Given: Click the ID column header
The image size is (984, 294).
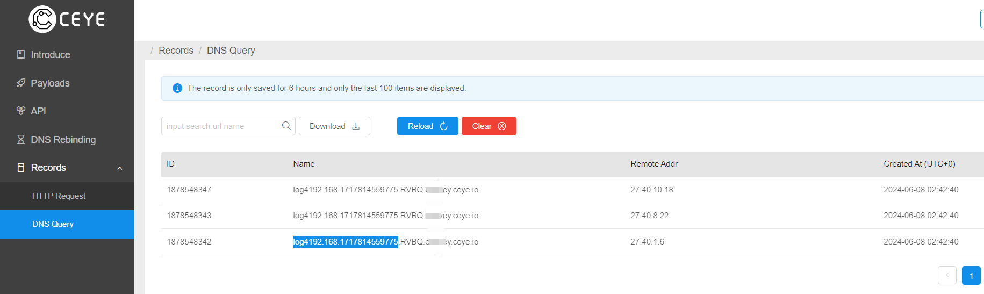Looking at the screenshot, I should point(170,164).
